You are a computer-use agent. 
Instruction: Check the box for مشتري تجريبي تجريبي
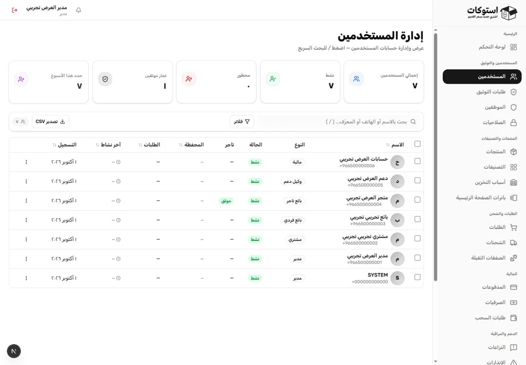pyautogui.click(x=418, y=238)
